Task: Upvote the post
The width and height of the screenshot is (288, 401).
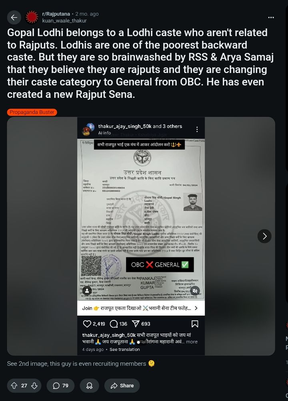Action: [x=14, y=385]
